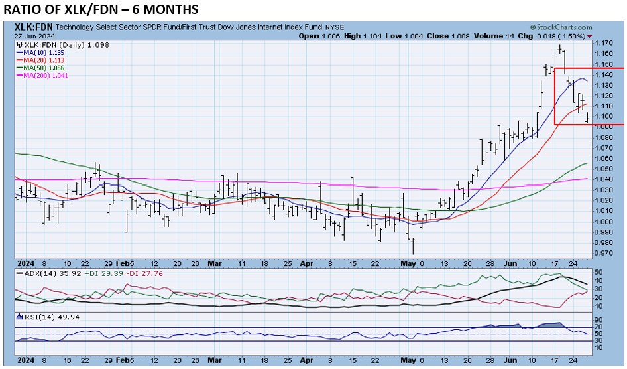The width and height of the screenshot is (627, 369).
Task: Click the May month label under RSI panel
Action: 408,360
